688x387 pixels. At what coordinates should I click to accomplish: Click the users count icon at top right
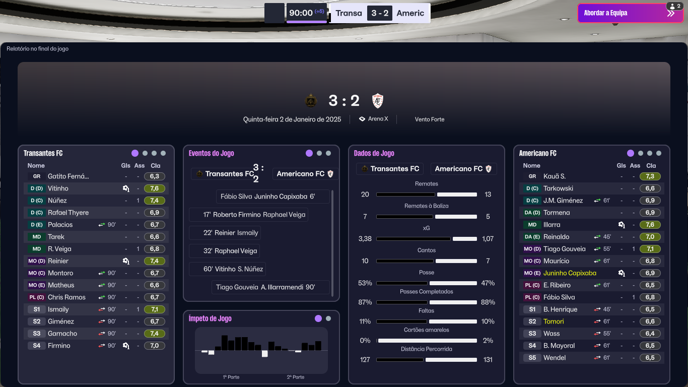pos(673,6)
